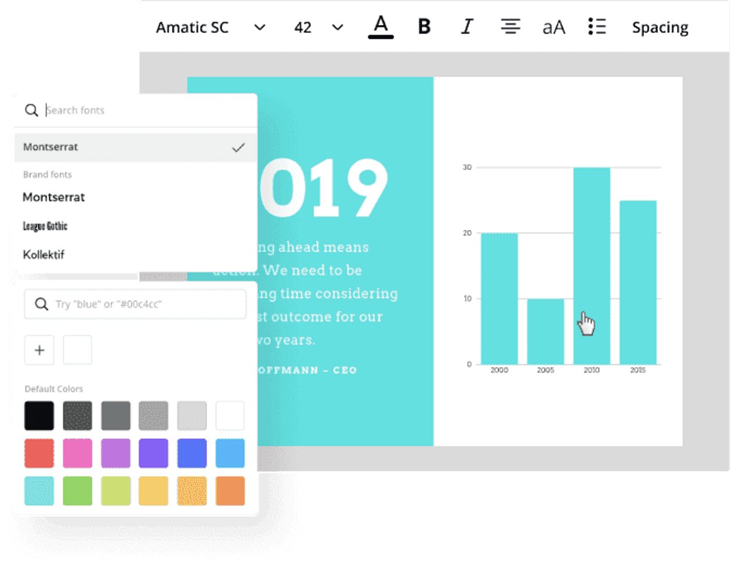This screenshot has width=731, height=567.
Task: Pick the amber orange default color
Action: tap(192, 491)
